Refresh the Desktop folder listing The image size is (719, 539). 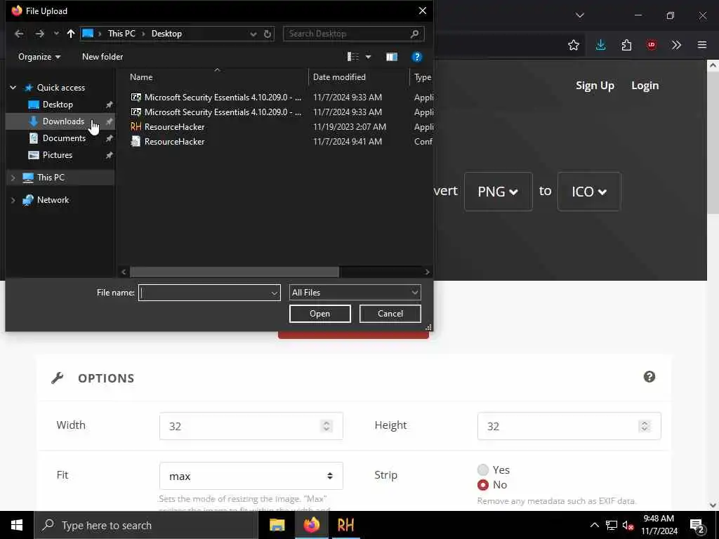268,34
